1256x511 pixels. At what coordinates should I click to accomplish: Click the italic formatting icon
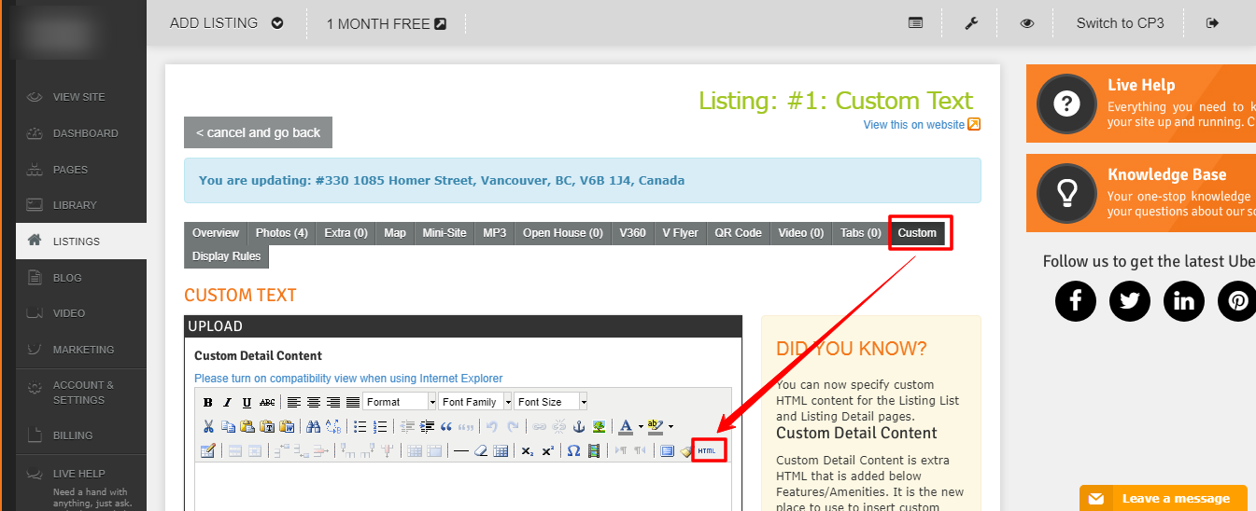(x=227, y=403)
